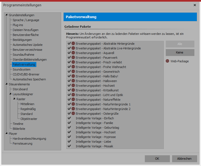Click globe icon next to Natureffekte
The width and height of the screenshot is (201, 166).
tap(73, 100)
